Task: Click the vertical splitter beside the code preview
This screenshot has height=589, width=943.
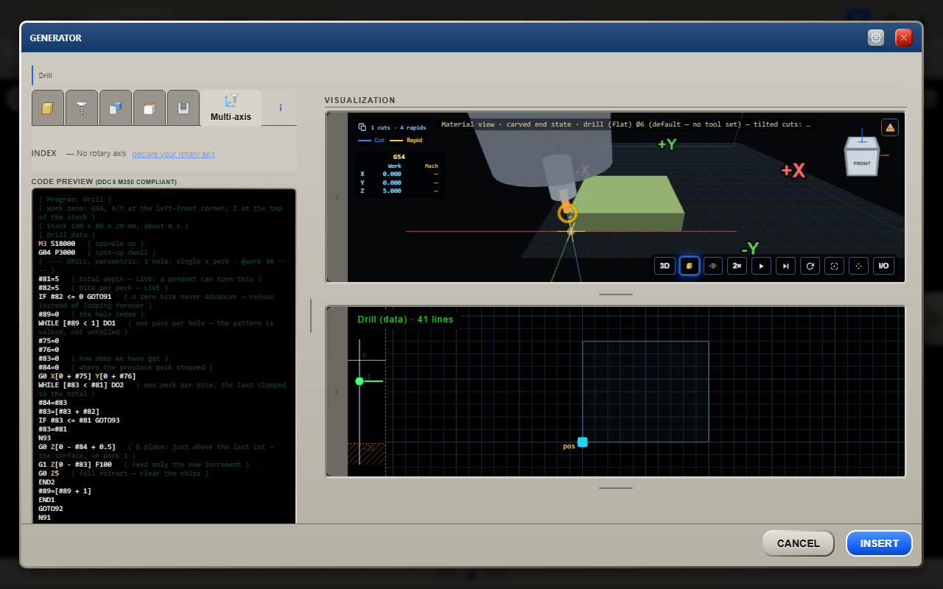Action: coord(310,315)
